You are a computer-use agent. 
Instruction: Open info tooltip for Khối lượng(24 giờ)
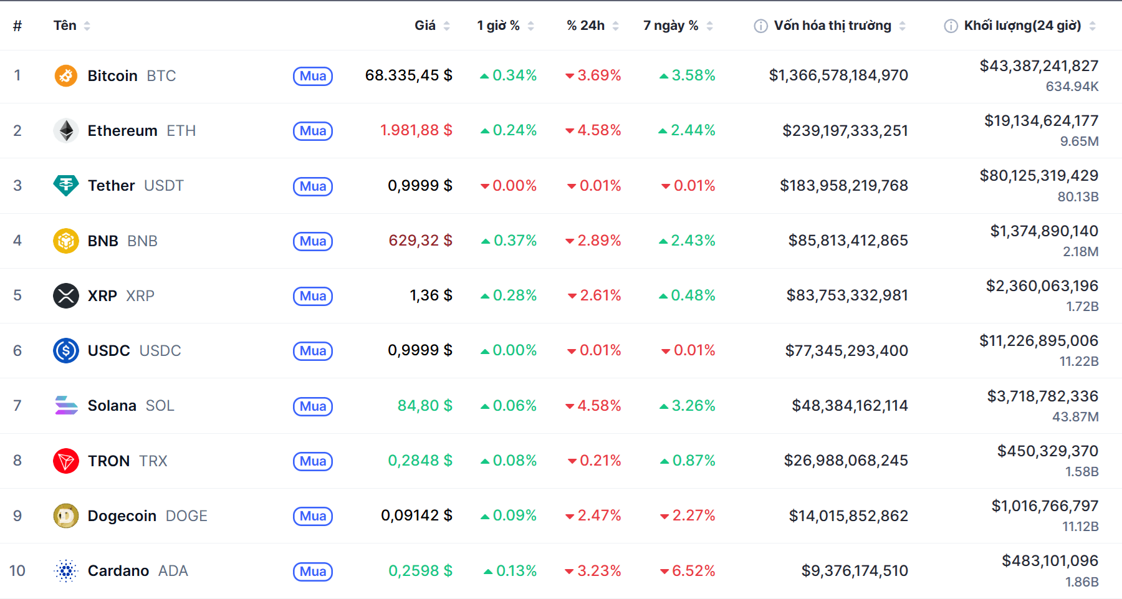(951, 26)
